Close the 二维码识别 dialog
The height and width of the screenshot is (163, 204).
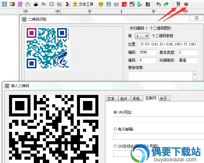tap(196, 18)
